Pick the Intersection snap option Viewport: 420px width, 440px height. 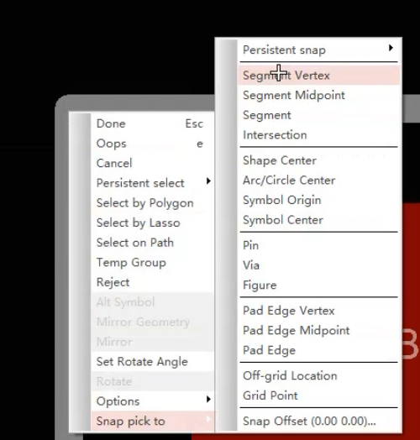[318, 135]
